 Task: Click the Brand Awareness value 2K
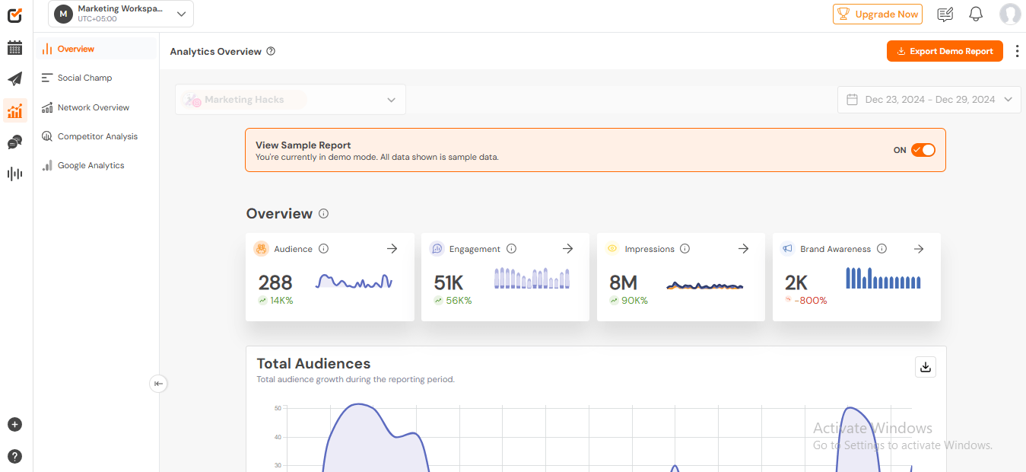point(796,283)
